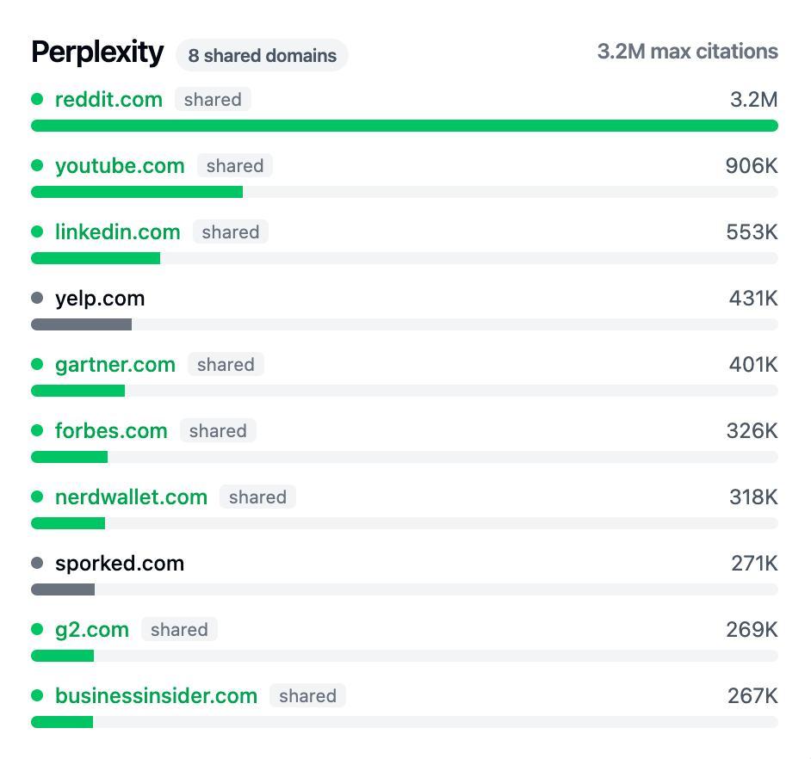Click the sporked.com domain name
The height and width of the screenshot is (759, 811).
coord(120,563)
